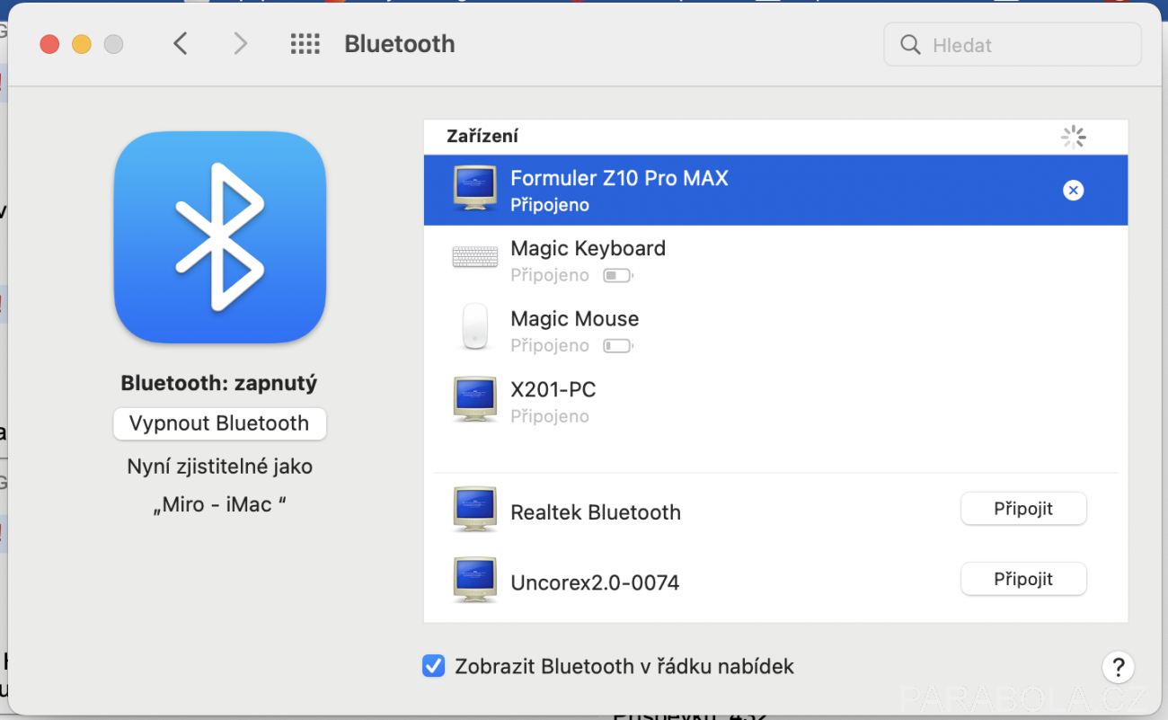Image resolution: width=1168 pixels, height=720 pixels.
Task: Minimize the window with yellow button
Action: point(82,44)
